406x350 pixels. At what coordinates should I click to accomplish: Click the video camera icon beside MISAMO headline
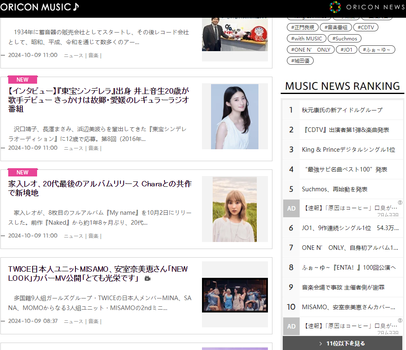point(148,279)
